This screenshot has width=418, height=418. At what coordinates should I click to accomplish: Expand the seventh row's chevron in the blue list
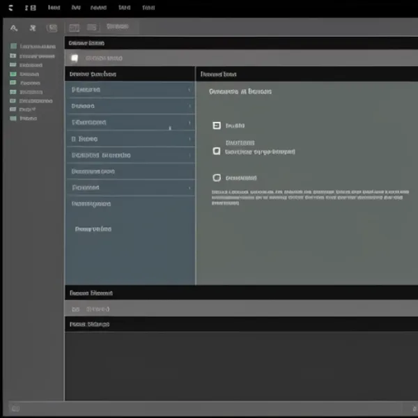(189, 188)
